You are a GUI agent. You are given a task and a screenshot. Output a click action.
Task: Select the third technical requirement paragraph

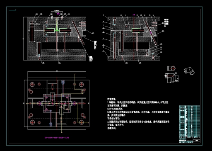[138, 125]
